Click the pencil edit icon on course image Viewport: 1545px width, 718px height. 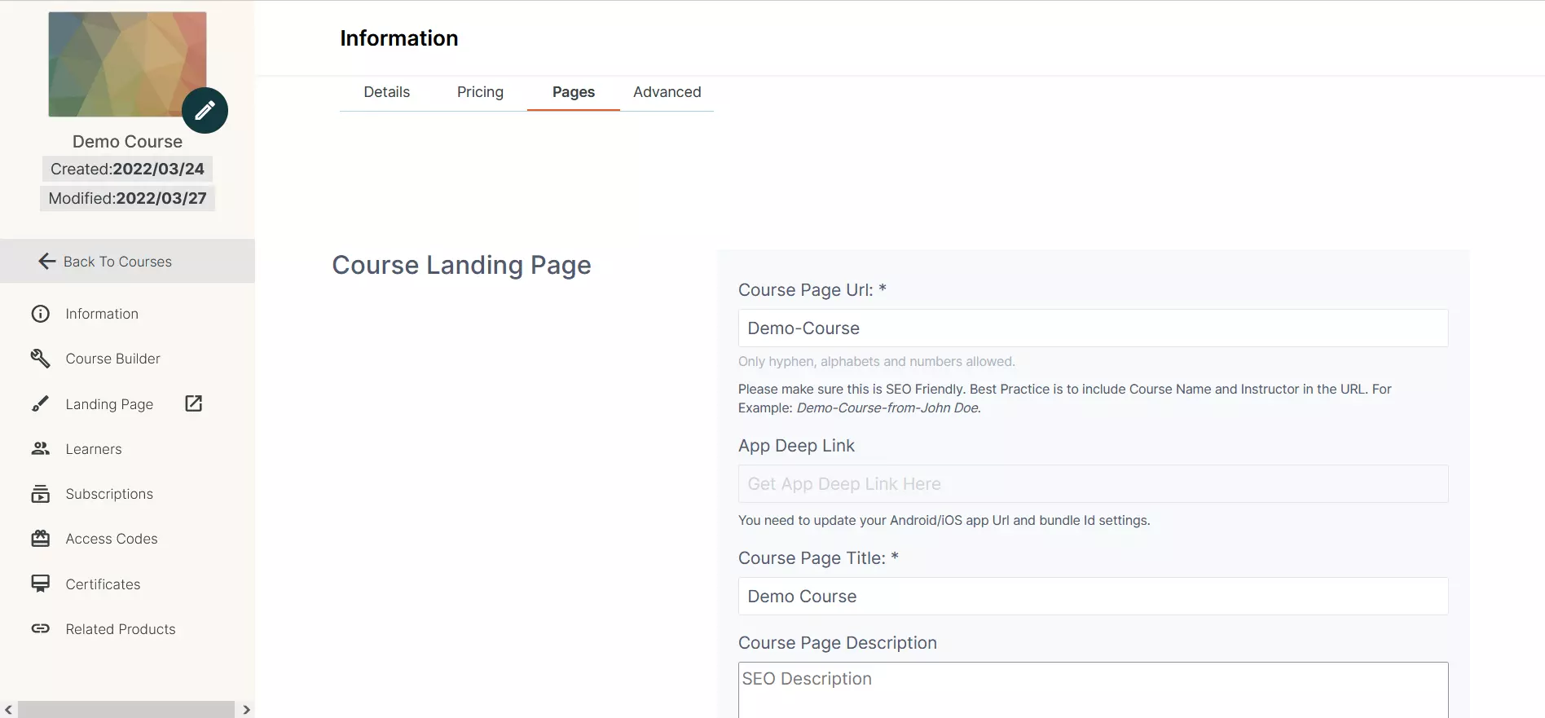point(205,110)
